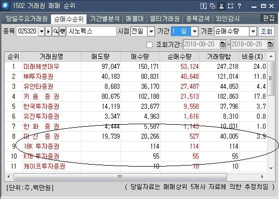Switch to 당일주요거래원 tab
The height and width of the screenshot is (199, 279).
coord(26,18)
